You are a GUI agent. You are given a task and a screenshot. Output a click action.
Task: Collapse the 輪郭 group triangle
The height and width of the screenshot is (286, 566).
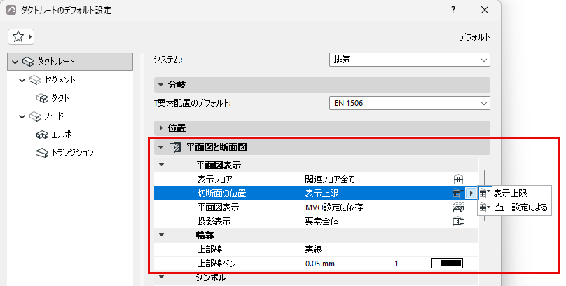pyautogui.click(x=161, y=235)
